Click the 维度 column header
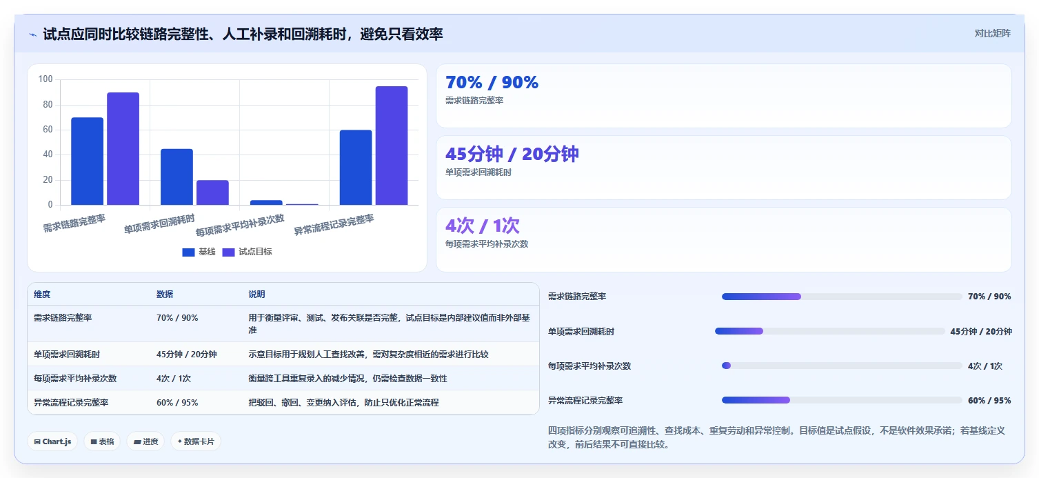Viewport: 1039px width, 478px height. 42,295
